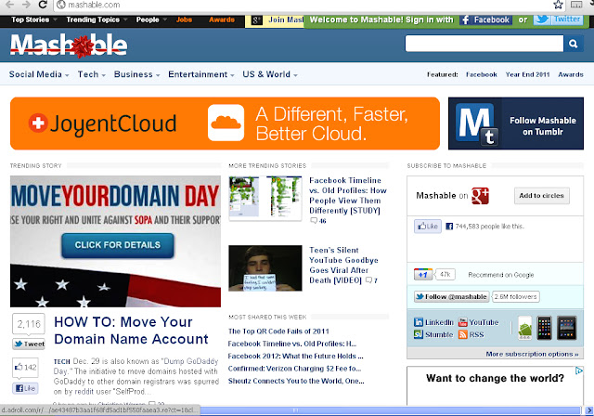The height and width of the screenshot is (416, 594).
Task: Click the teen YouTube video thumbnail
Action: [x=265, y=268]
